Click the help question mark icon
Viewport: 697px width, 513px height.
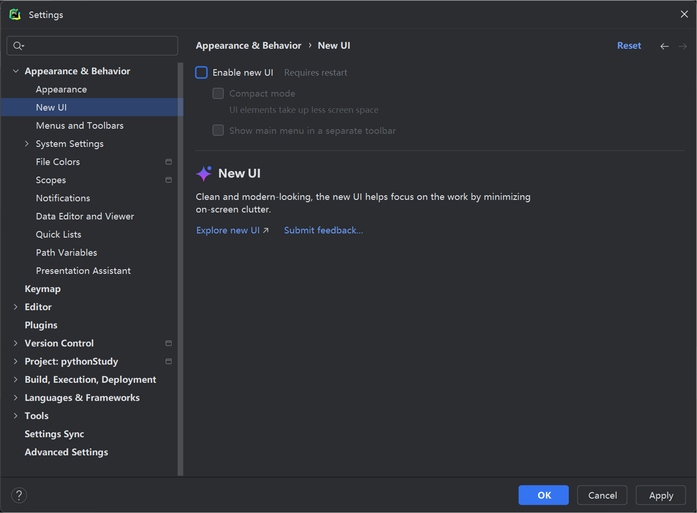[19, 495]
